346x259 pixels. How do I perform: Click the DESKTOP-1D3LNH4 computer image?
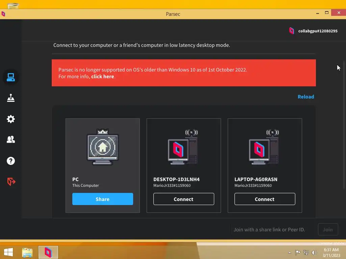(183, 147)
